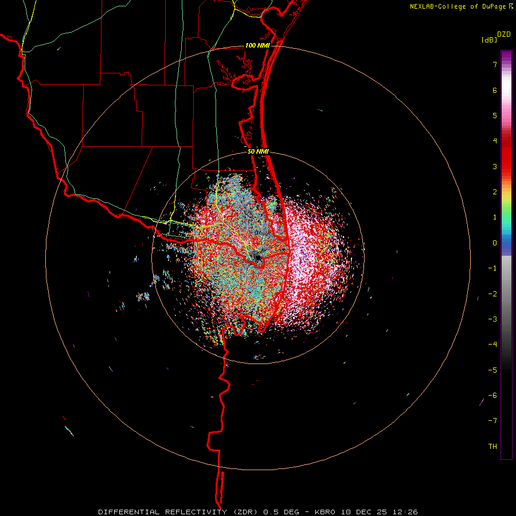Click the -4 tick label on the scale

[492, 345]
